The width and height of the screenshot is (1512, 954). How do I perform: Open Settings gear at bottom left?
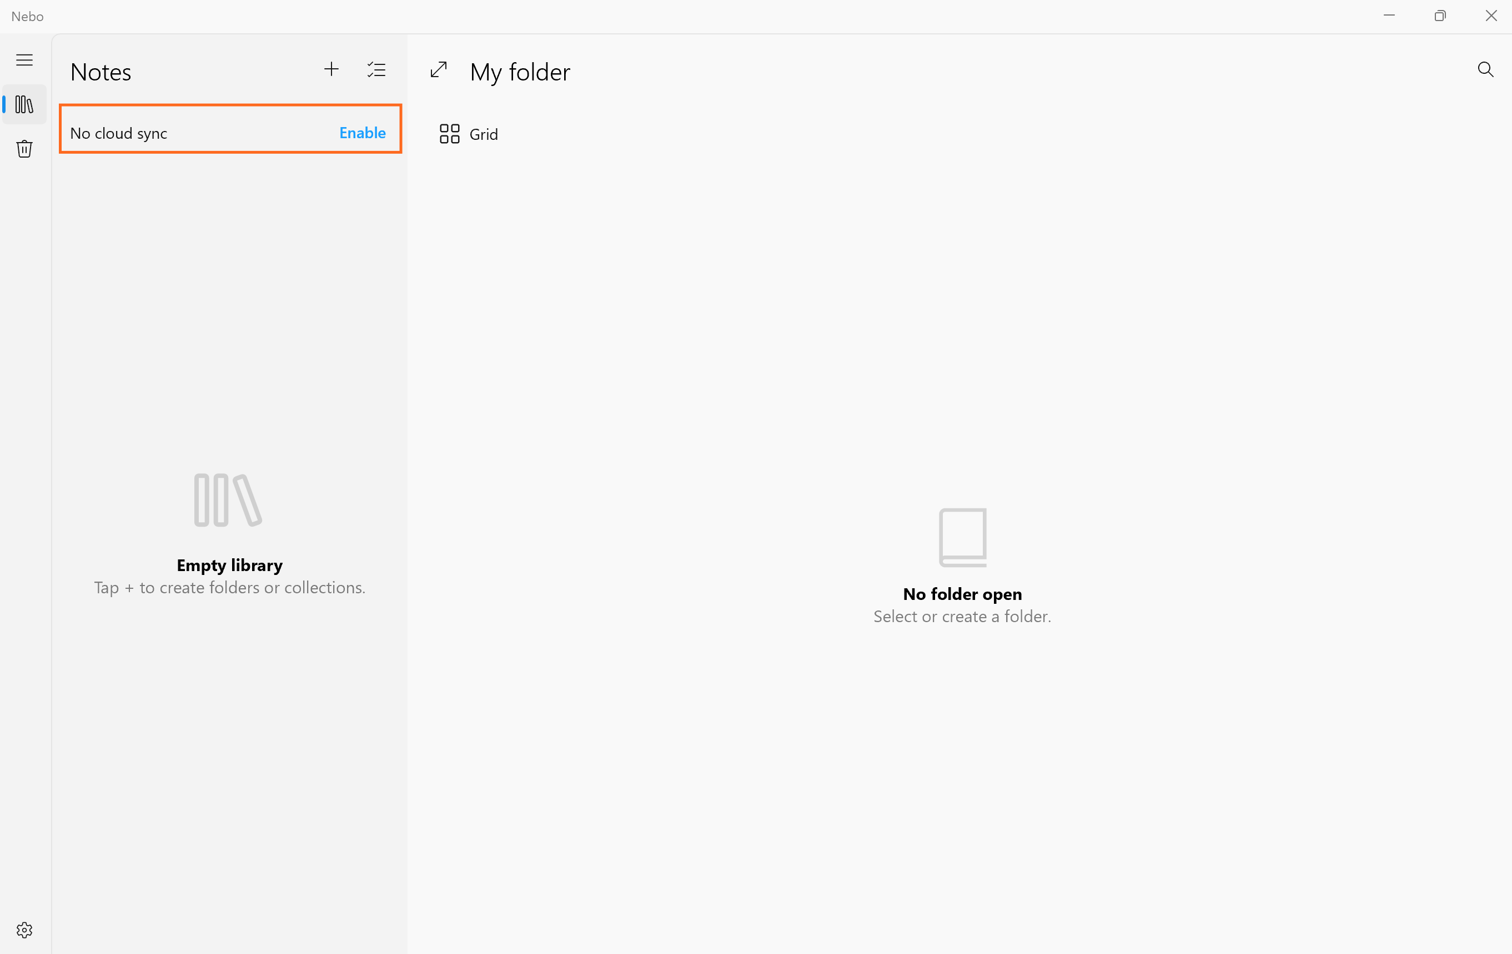point(24,930)
